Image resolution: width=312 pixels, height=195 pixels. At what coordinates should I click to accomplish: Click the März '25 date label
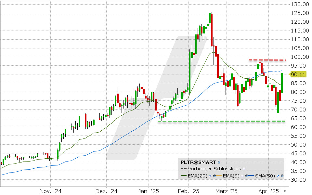pyautogui.click(x=227, y=191)
